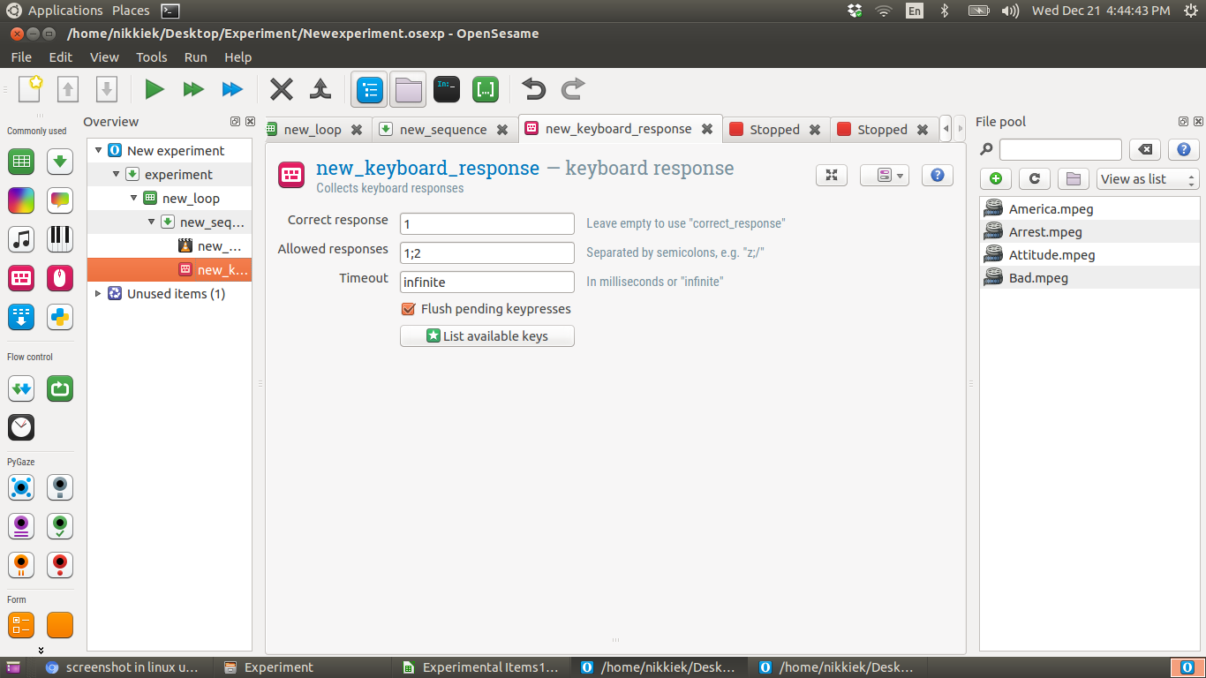Click the Open file up-arrow toolbar icon

tap(68, 88)
